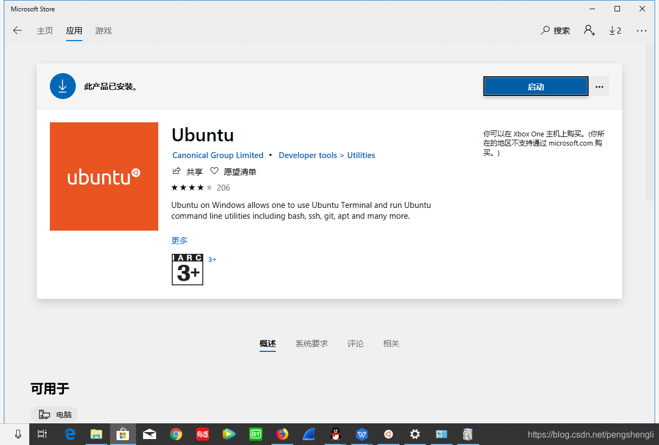Open the Canonical Group Limited publisher link
This screenshot has width=659, height=445.
[218, 155]
